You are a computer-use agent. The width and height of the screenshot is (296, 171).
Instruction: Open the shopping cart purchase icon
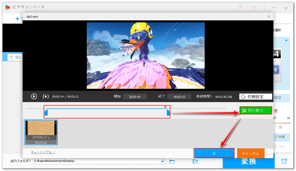click(x=254, y=7)
